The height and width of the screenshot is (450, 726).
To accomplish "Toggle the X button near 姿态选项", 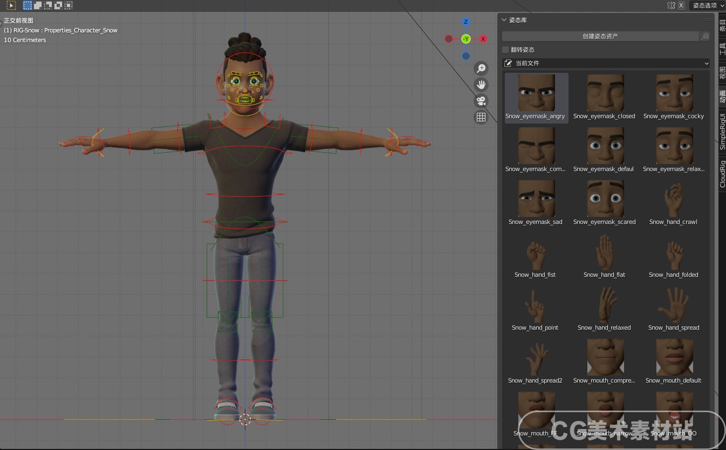I will [680, 5].
